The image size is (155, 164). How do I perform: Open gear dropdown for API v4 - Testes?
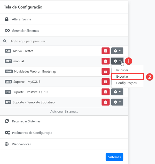[117, 51]
